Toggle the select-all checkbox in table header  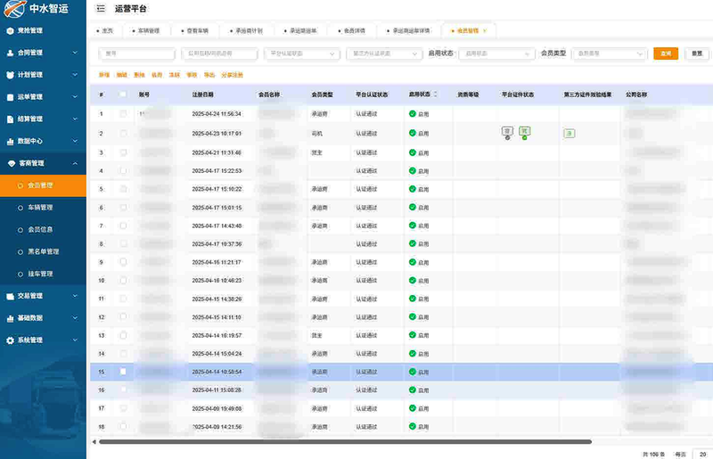123,94
